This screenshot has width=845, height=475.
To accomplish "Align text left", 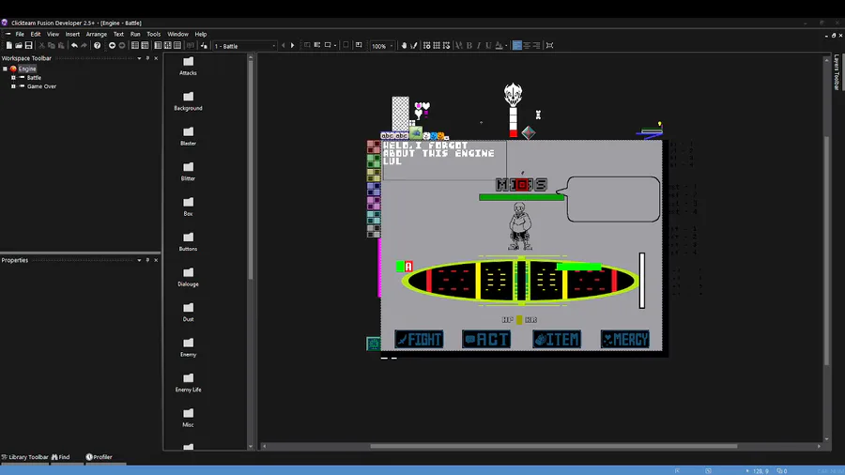I will pyautogui.click(x=516, y=46).
